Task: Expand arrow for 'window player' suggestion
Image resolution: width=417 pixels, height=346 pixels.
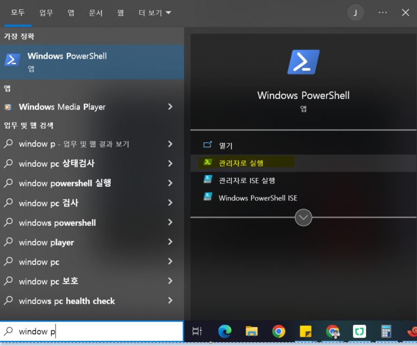Action: click(170, 242)
